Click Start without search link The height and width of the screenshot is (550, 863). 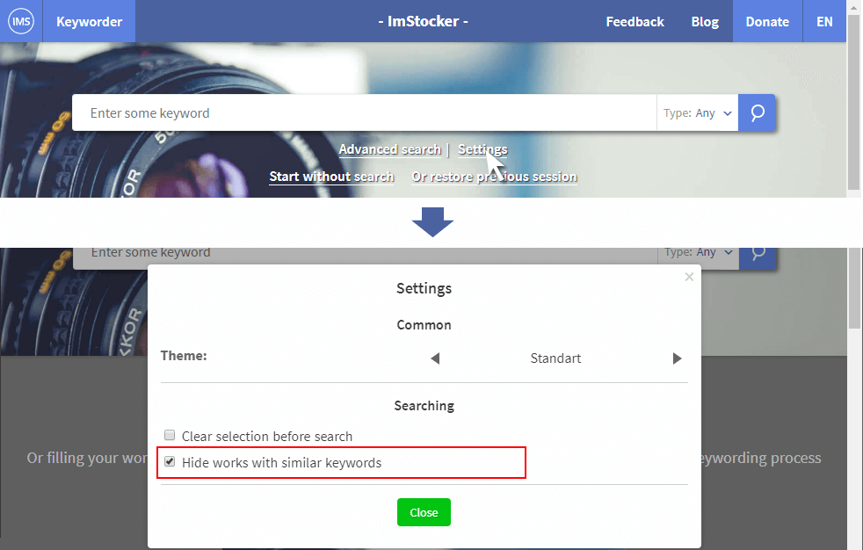(331, 177)
